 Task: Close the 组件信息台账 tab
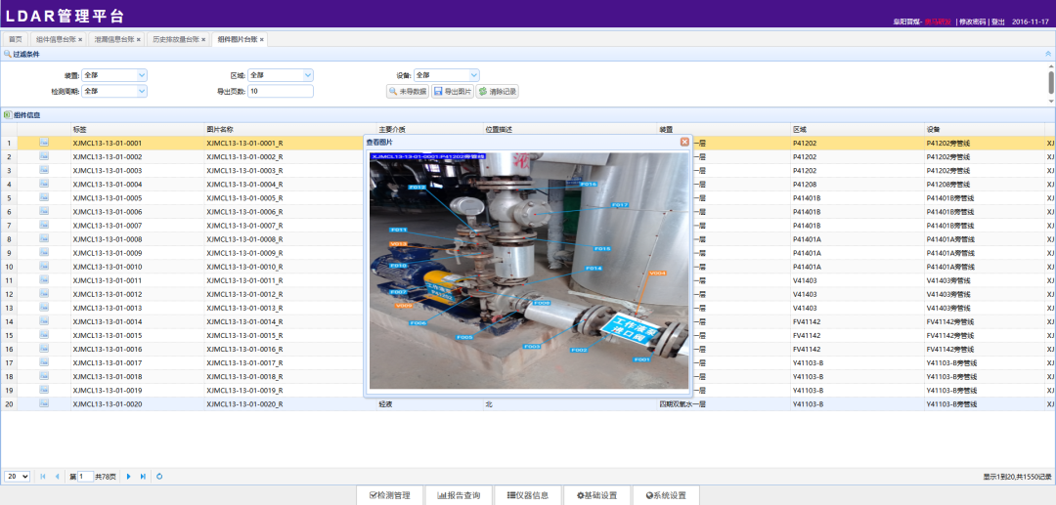[80, 40]
